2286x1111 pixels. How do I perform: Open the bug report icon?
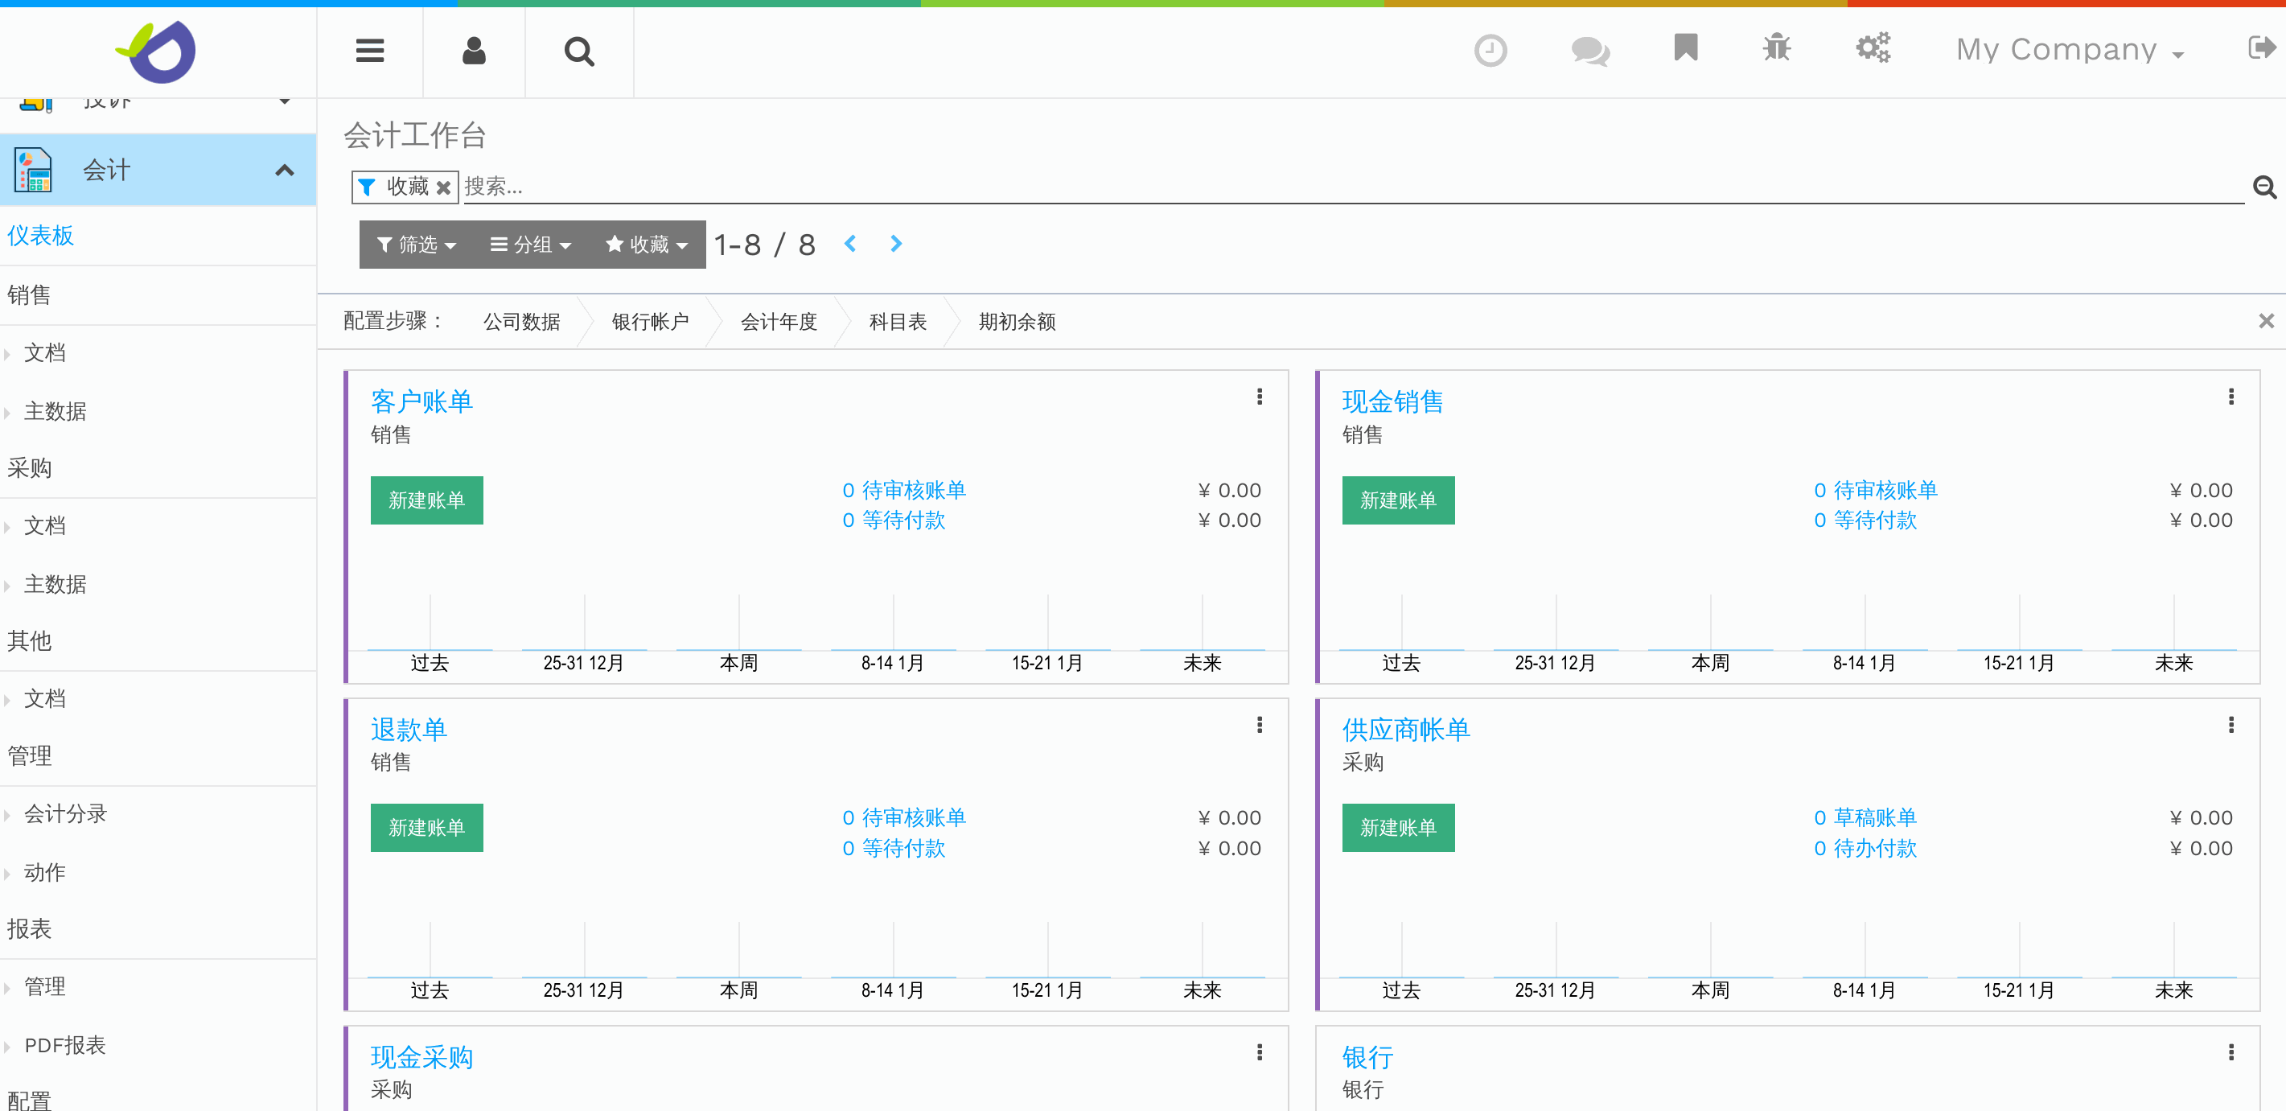click(x=1778, y=51)
